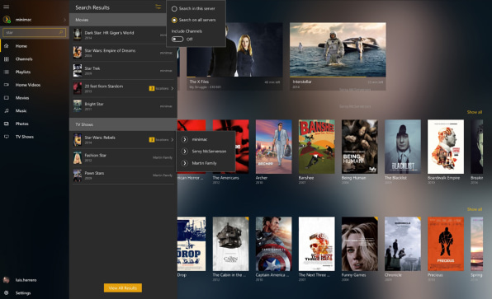Click the Music note icon
Viewport: 492px width, 299px height.
(7, 110)
